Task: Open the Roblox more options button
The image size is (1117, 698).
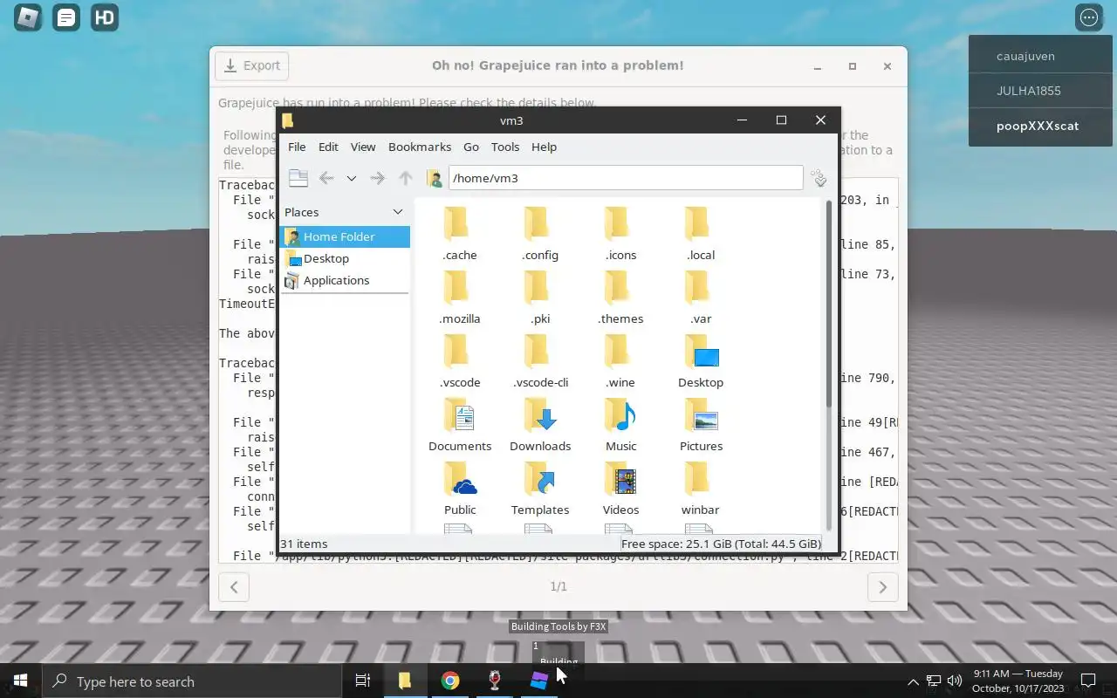Action: click(x=1089, y=17)
